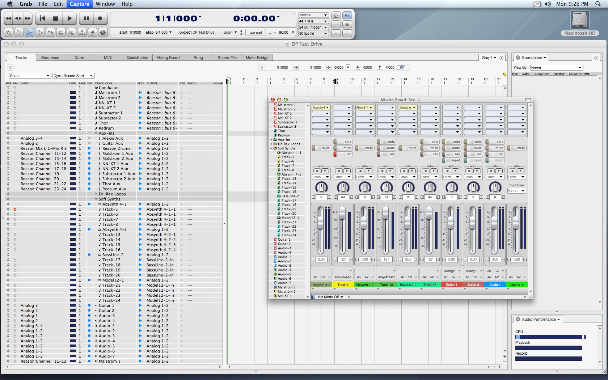Toggle enable dot for Alexis Aux track
Image resolution: width=608 pixels, height=380 pixels.
(x=89, y=138)
